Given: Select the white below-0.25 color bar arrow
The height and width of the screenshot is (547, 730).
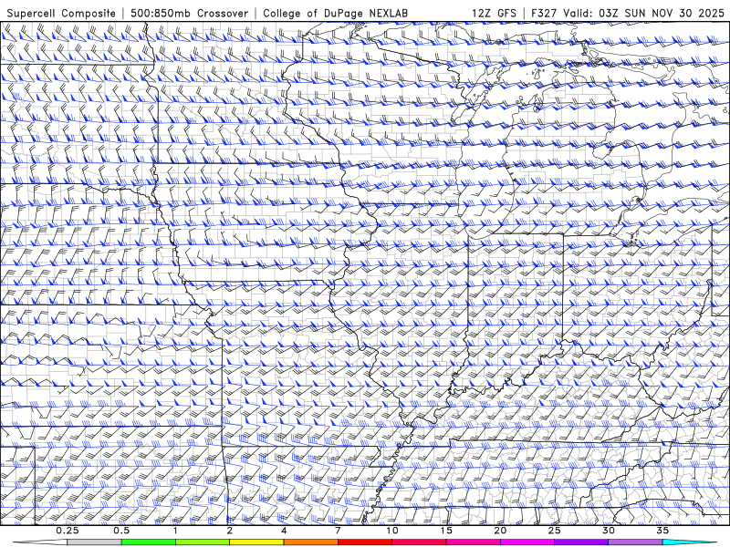Looking at the screenshot, I should tap(40, 542).
